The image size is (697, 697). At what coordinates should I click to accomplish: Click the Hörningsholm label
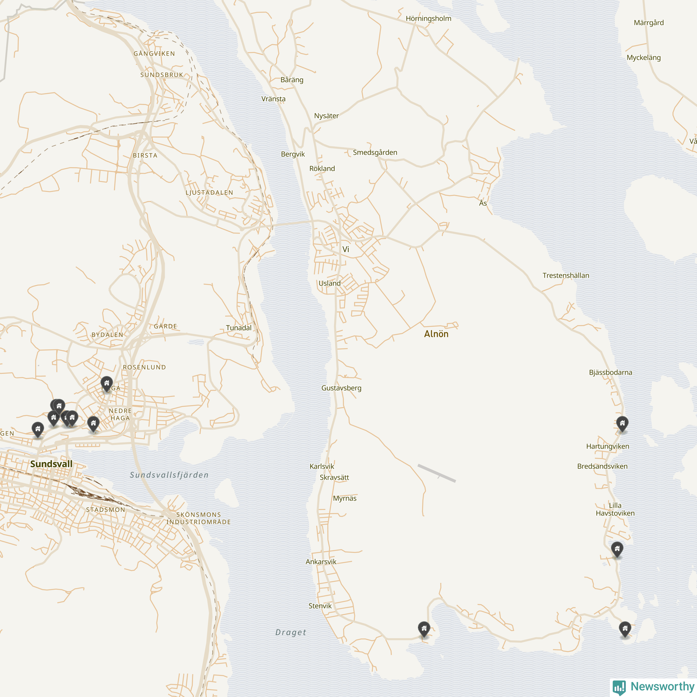pos(428,19)
